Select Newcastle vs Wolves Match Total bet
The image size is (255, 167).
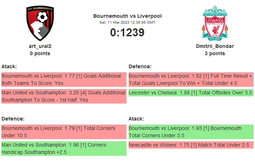[x=191, y=145]
